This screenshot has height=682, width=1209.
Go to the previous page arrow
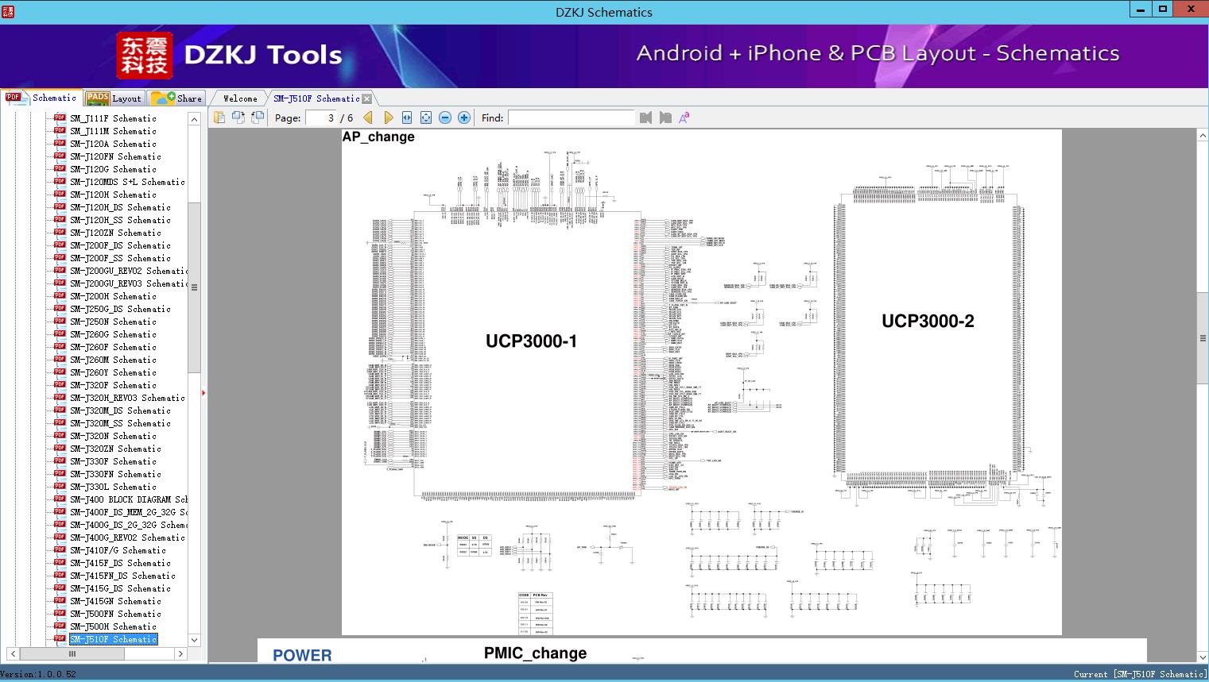coord(368,118)
